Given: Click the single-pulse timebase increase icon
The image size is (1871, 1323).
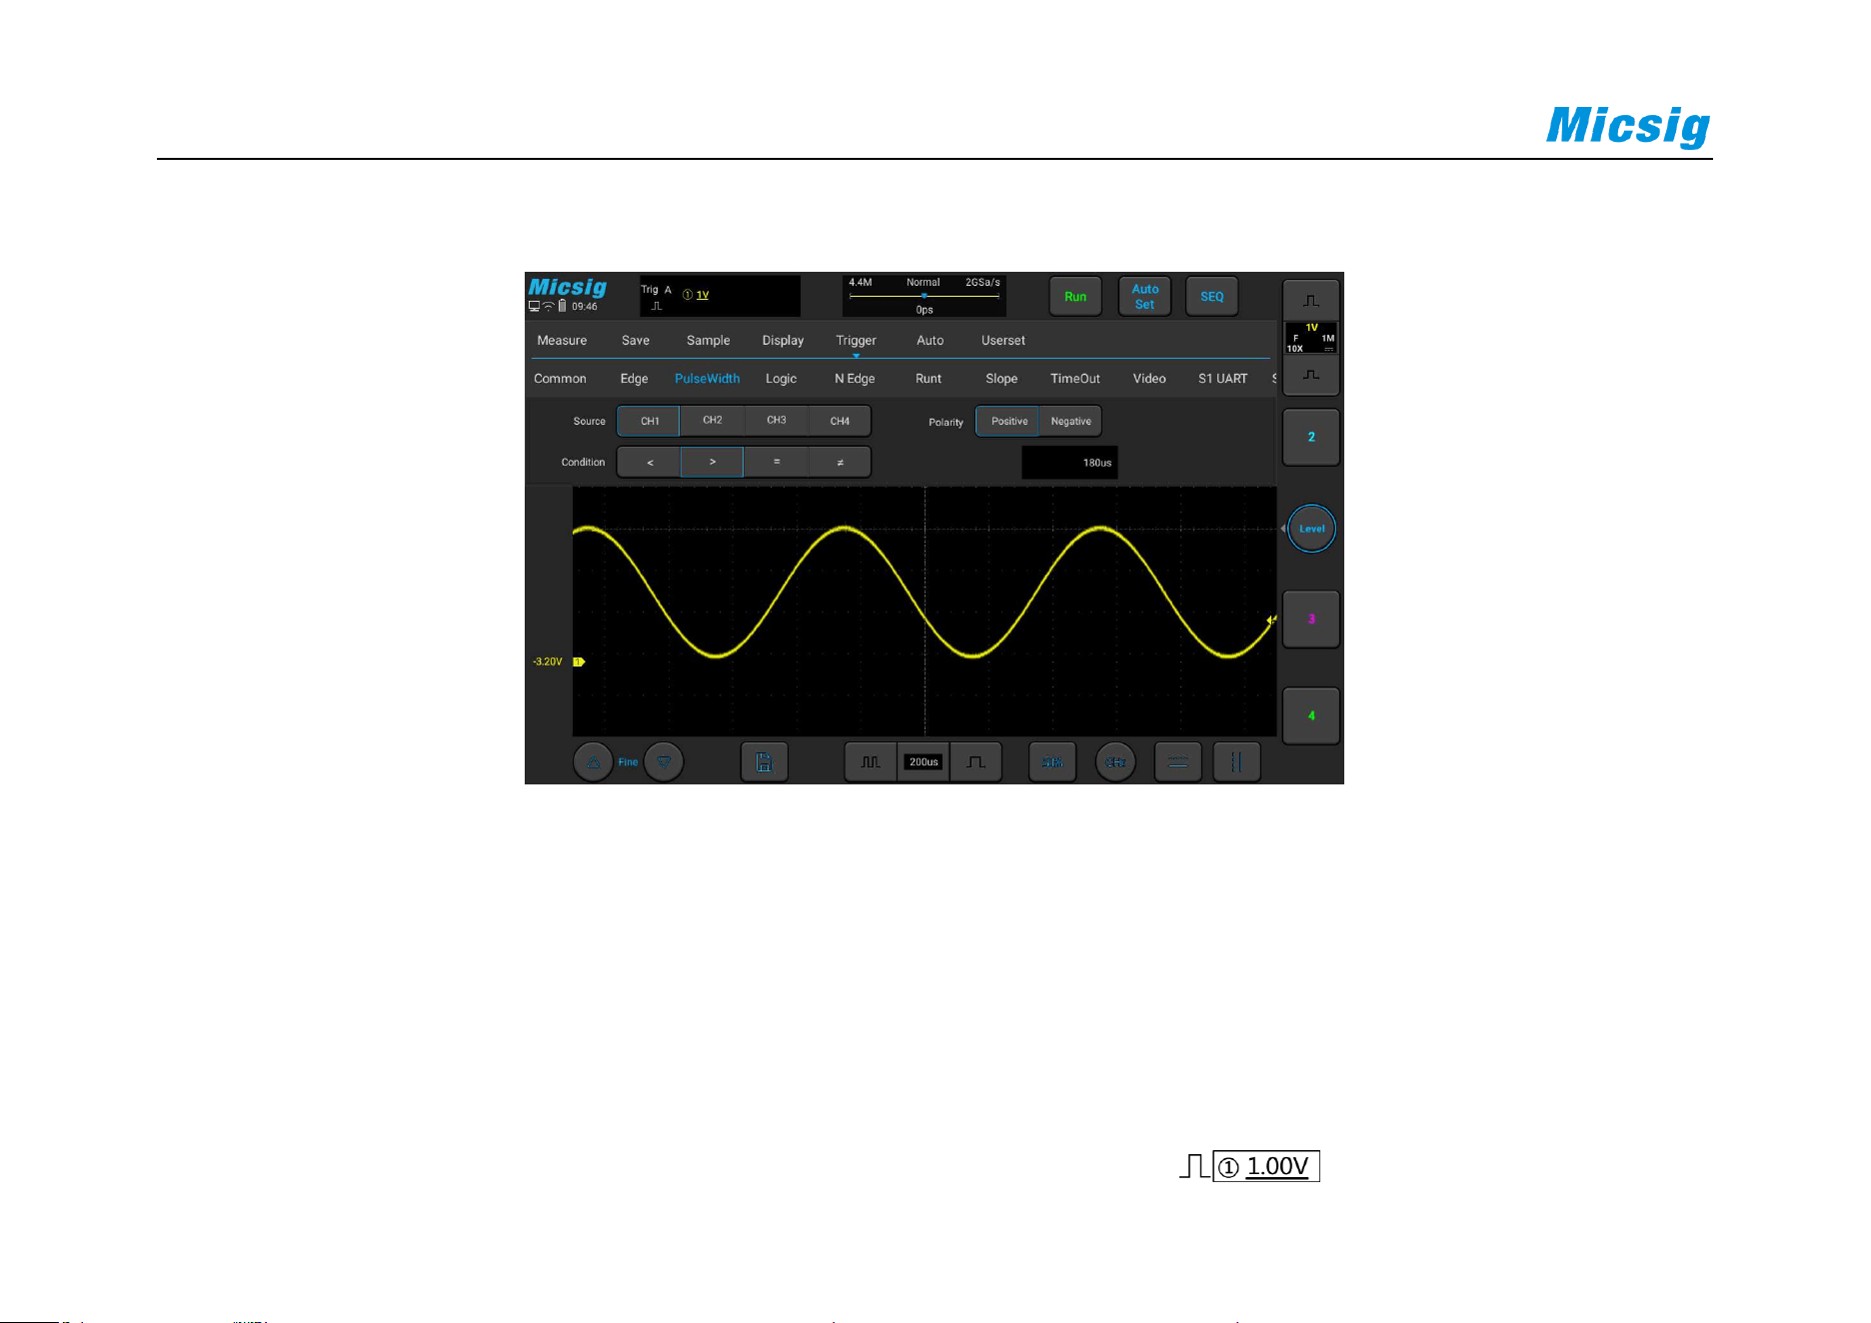Looking at the screenshot, I should pos(976,762).
